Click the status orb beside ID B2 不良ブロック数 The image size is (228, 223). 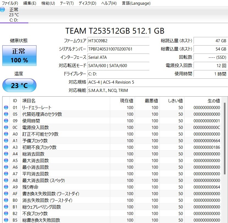pyautogui.click(x=6, y=214)
